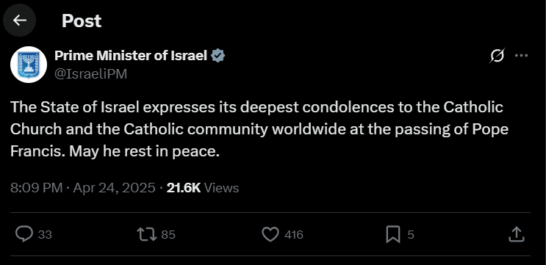Viewport: 546px width, 265px height.
Task: Click the Post header title
Action: click(x=82, y=21)
